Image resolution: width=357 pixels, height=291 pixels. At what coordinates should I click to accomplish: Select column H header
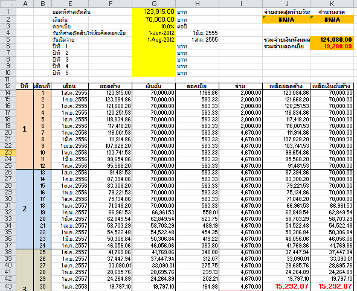(197, 4)
